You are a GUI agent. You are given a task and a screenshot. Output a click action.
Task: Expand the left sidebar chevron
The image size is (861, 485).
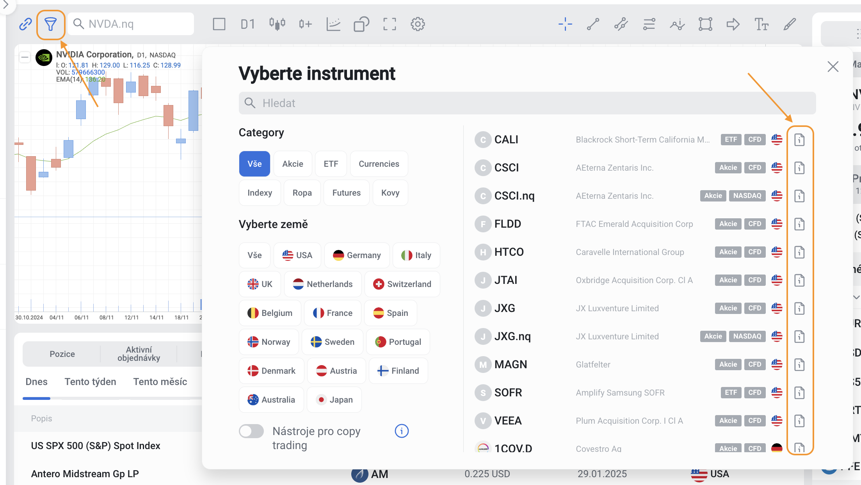(x=5, y=5)
